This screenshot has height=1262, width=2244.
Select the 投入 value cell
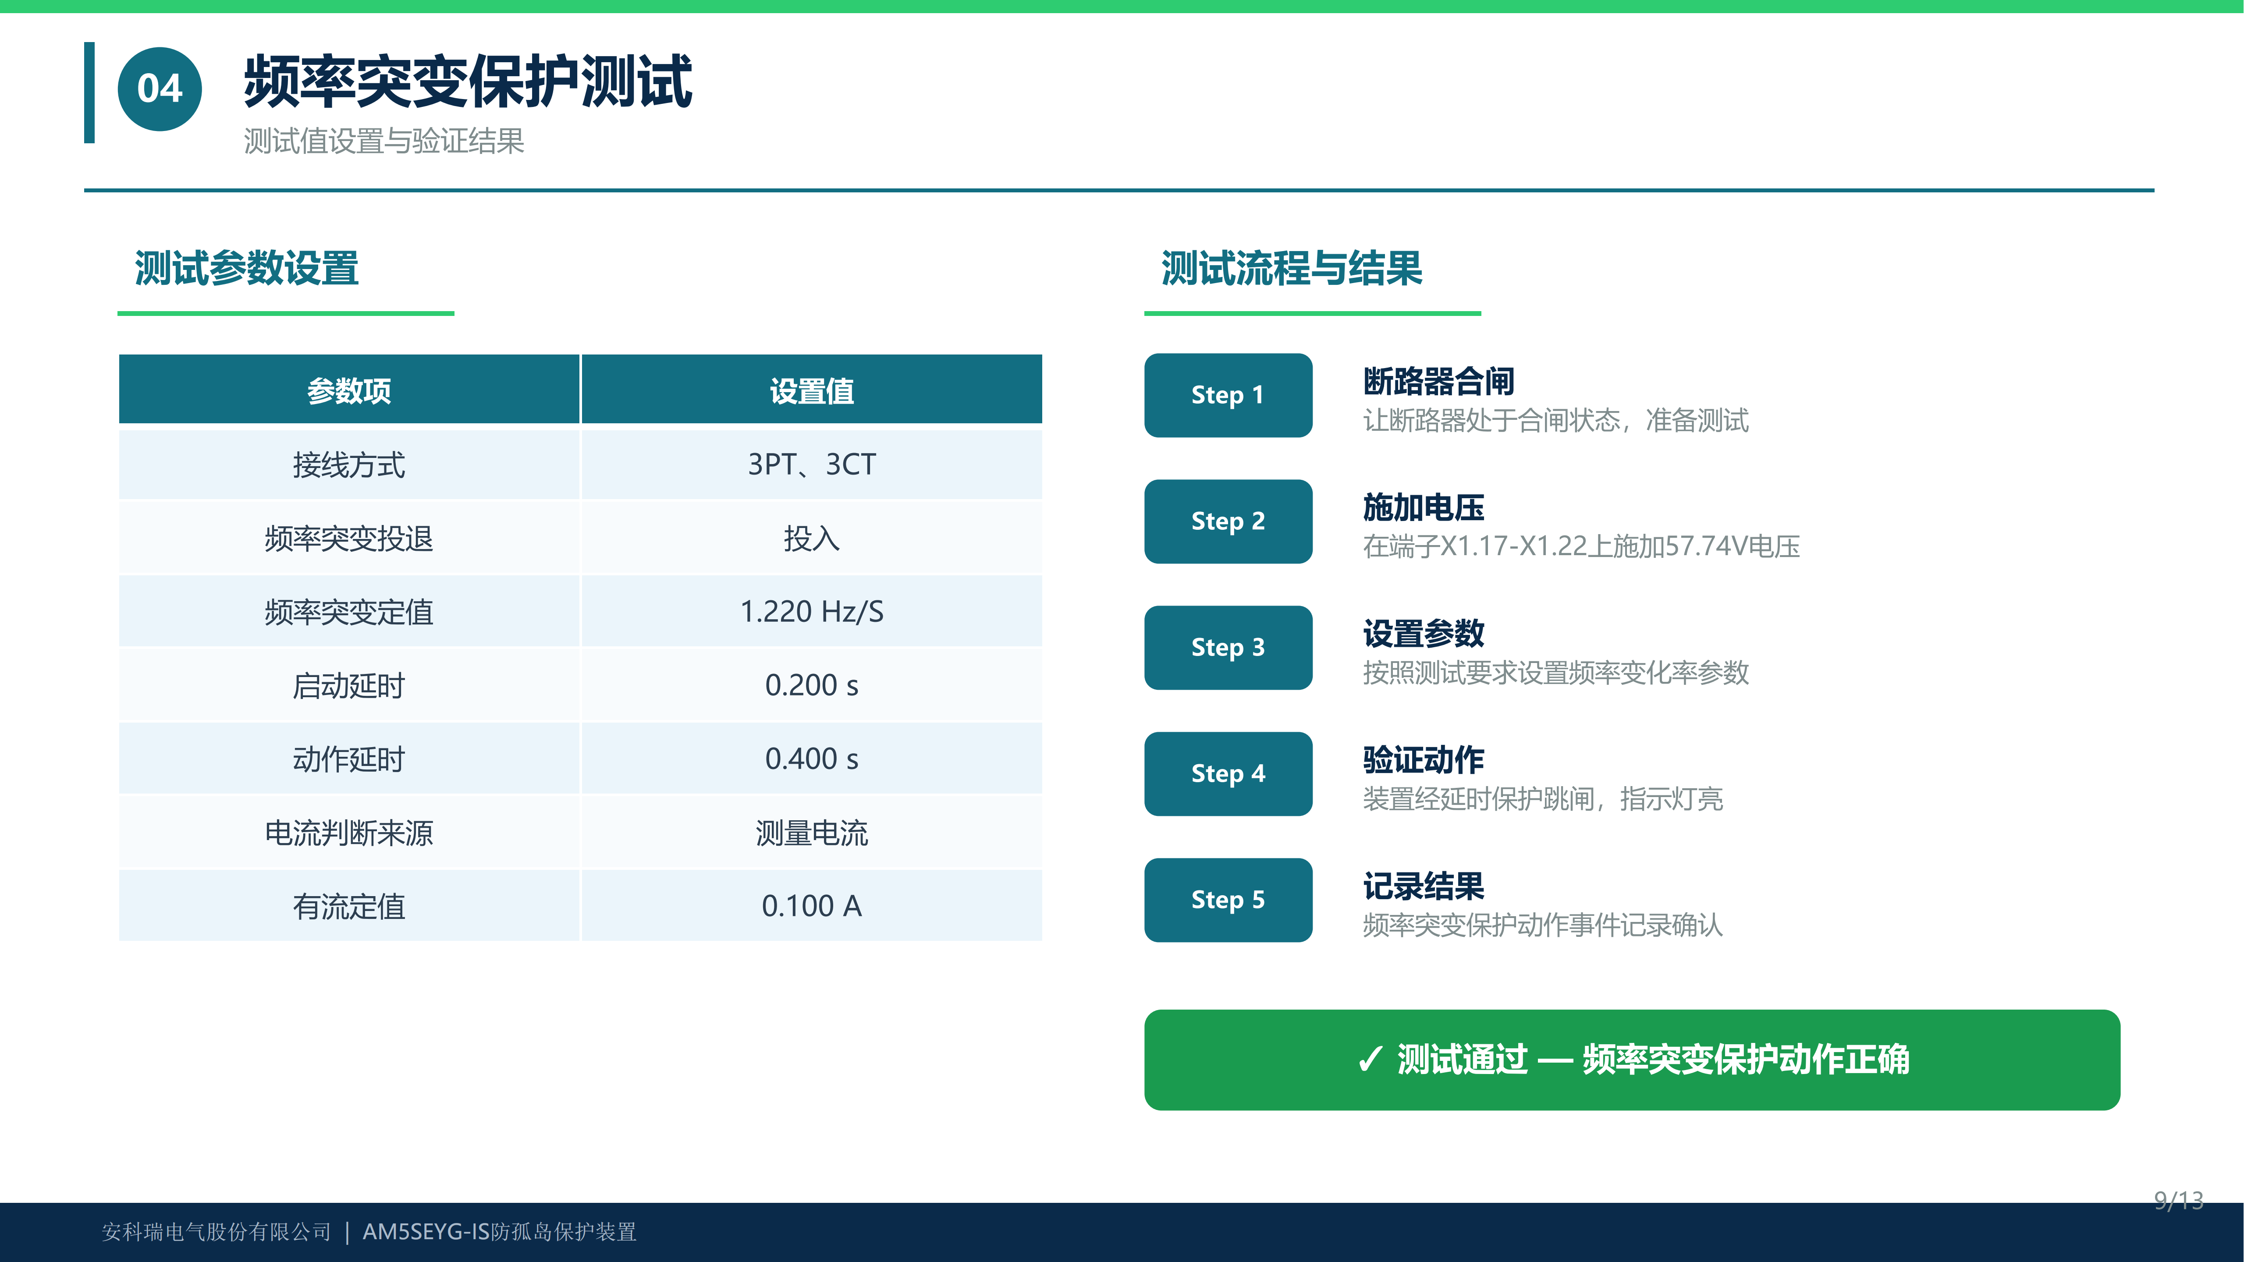point(812,538)
